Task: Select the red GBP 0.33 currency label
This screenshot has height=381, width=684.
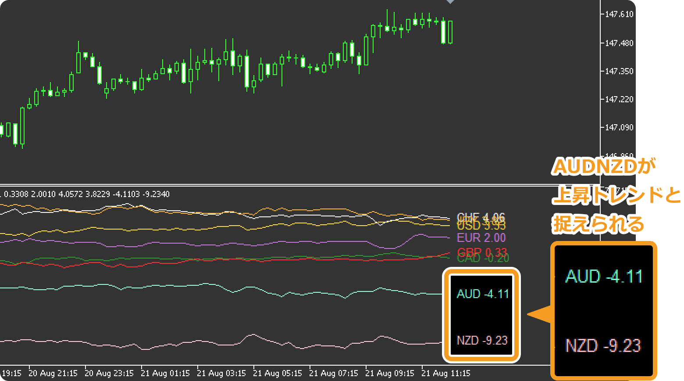Action: [481, 252]
